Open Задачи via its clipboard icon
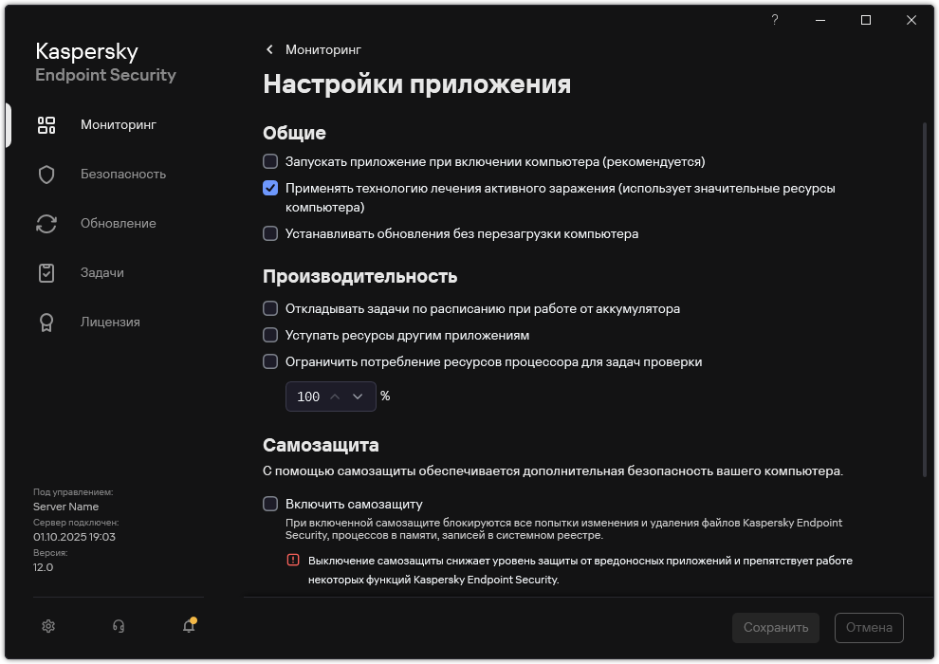Screen dimensions: 939x664 (46, 272)
